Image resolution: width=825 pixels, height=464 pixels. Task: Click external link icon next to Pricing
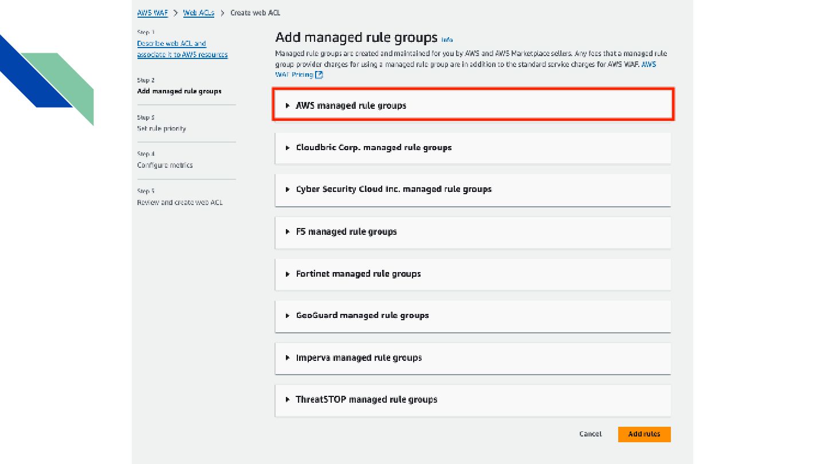319,75
